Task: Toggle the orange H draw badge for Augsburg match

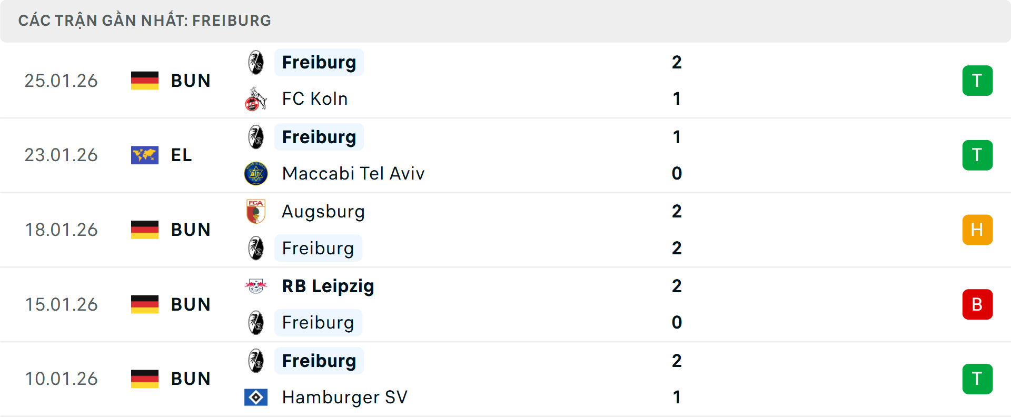Action: (x=977, y=230)
